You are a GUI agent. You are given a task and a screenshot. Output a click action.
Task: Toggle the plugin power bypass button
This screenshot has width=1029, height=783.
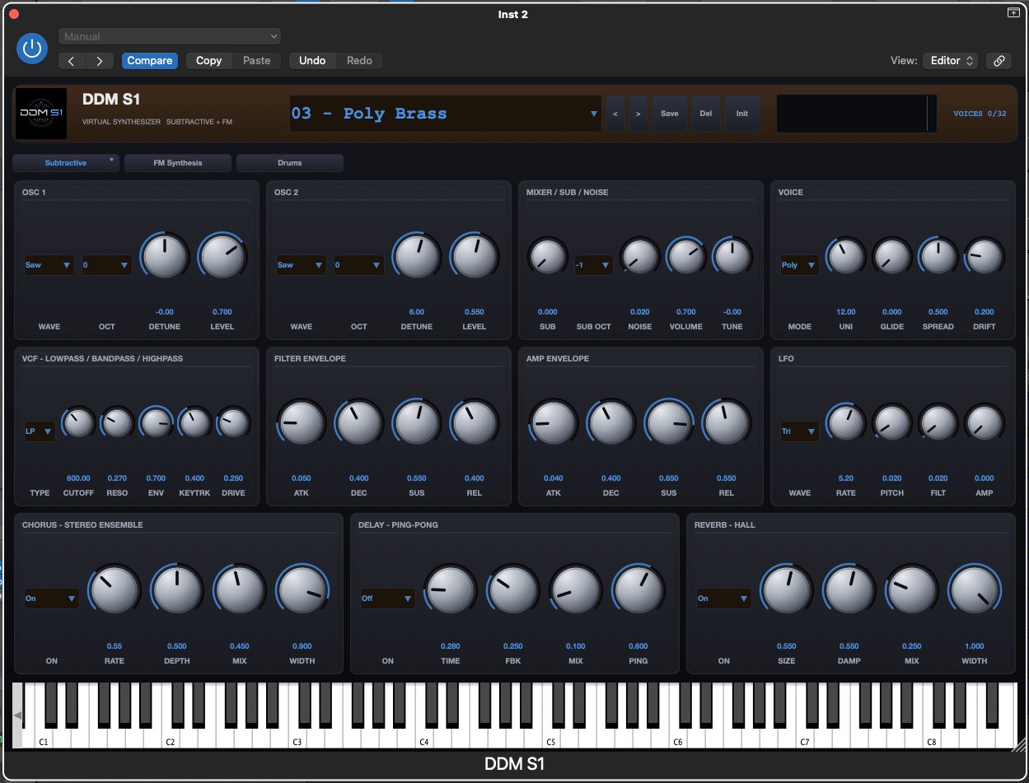pos(32,49)
